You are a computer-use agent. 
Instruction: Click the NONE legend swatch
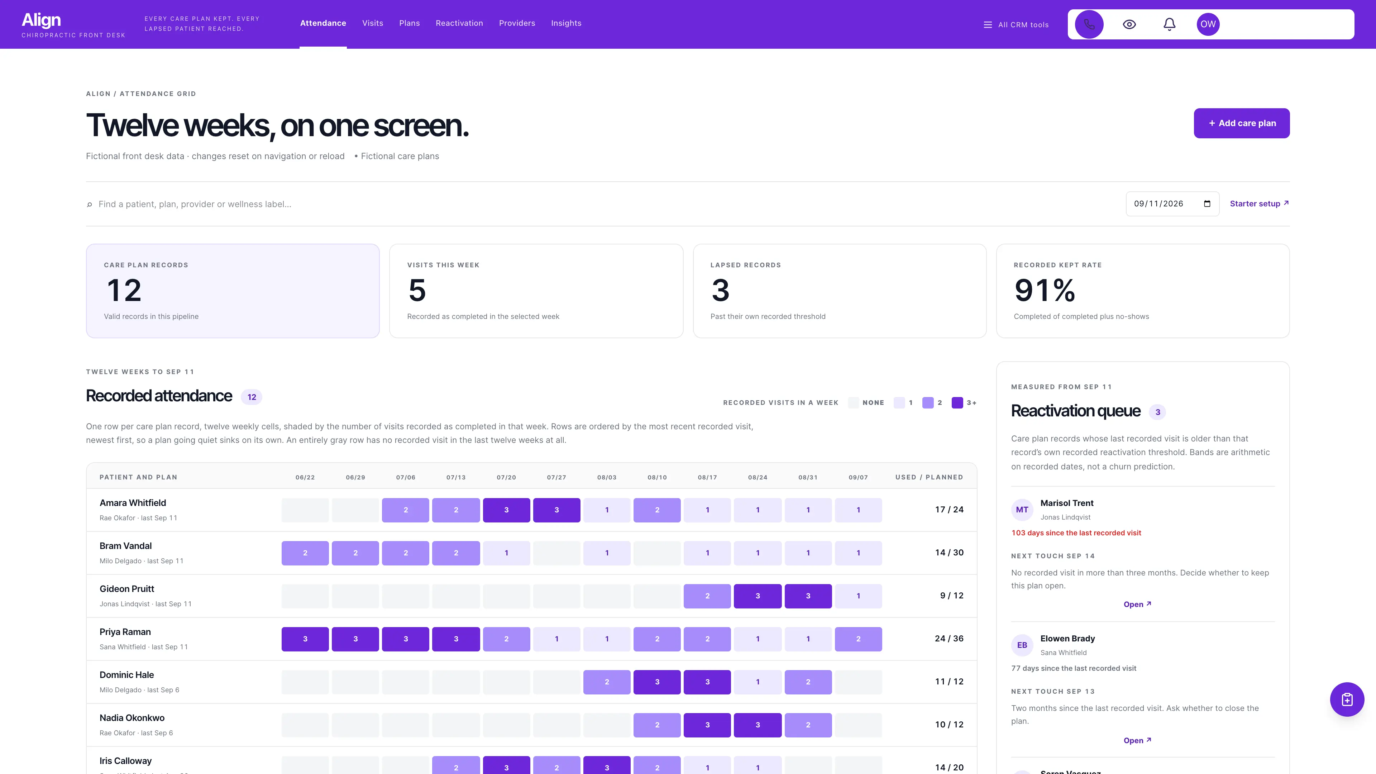[x=854, y=403]
